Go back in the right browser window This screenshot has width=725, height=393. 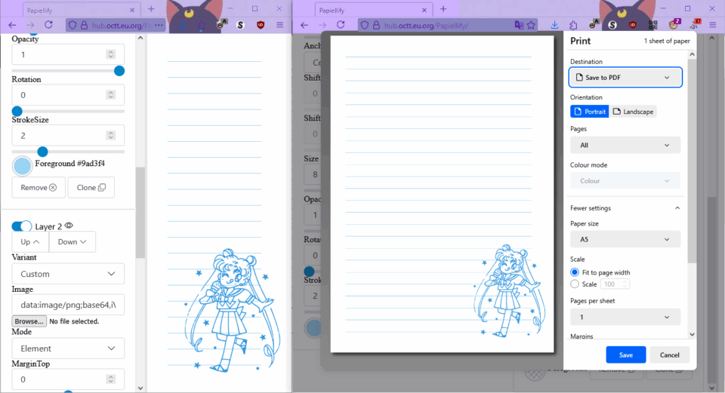pyautogui.click(x=304, y=25)
